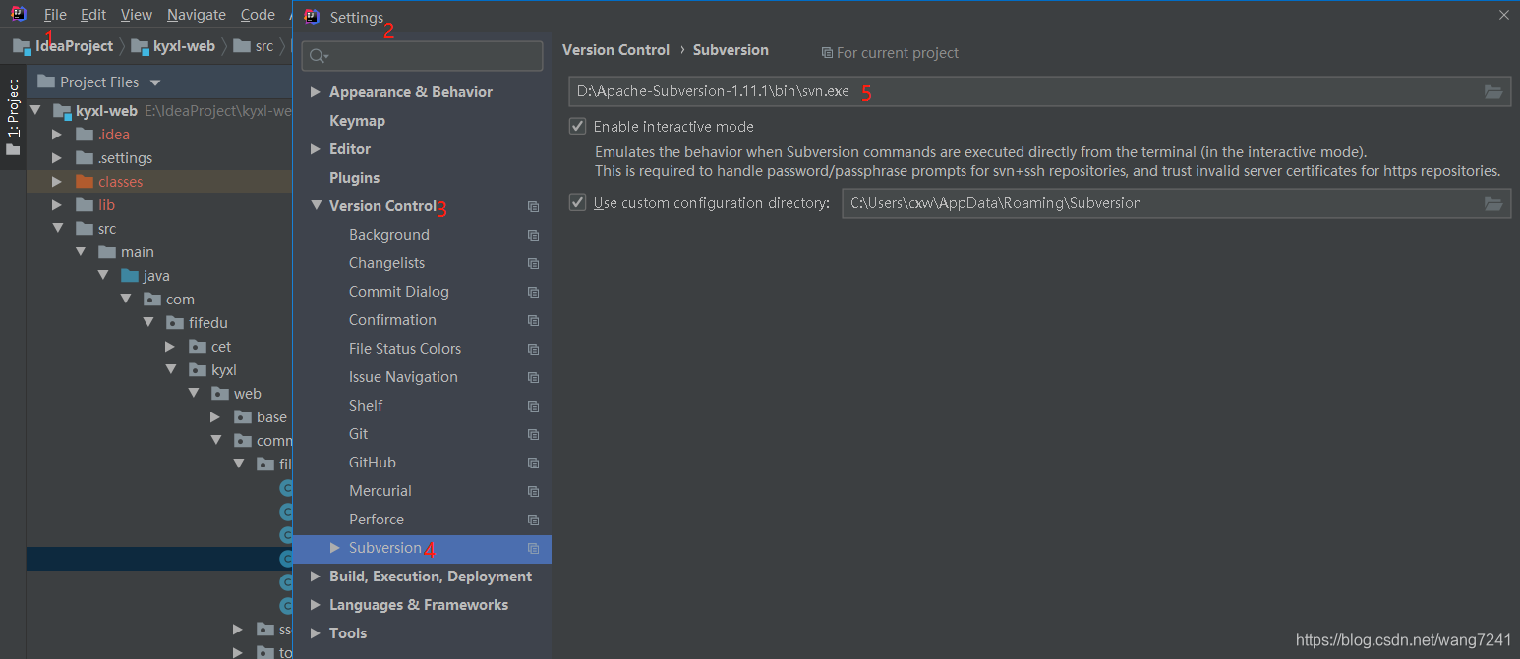Open Shelf settings page
Screen dimensions: 1520x659
(366, 406)
